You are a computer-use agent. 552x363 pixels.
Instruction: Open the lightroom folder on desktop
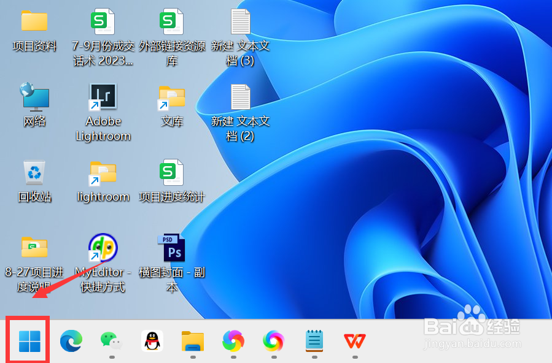[x=103, y=173]
